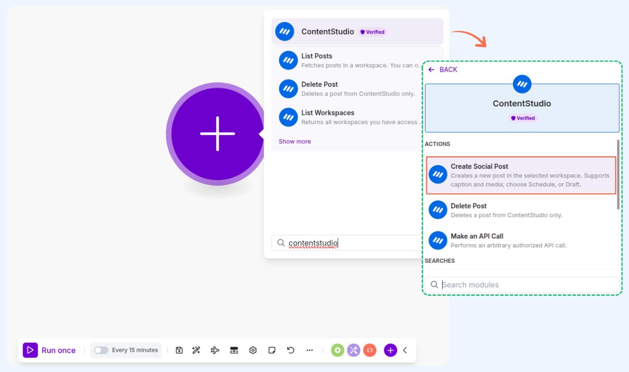Click the magic wand auto-align icon
Screen dimensions: 629x372
(196, 350)
